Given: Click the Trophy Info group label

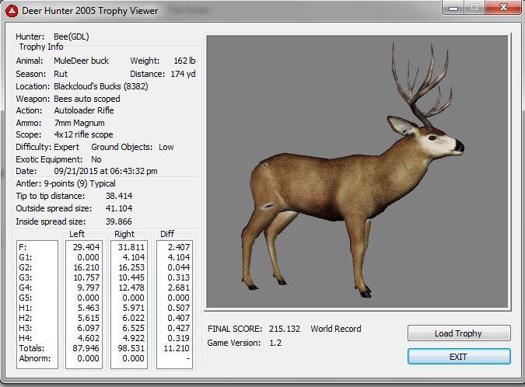Looking at the screenshot, I should pyautogui.click(x=41, y=47).
